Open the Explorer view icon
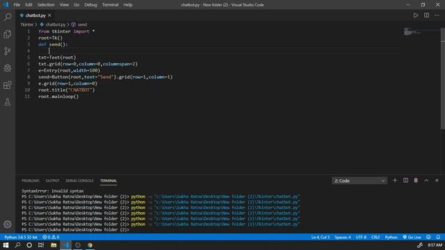 [8, 34]
